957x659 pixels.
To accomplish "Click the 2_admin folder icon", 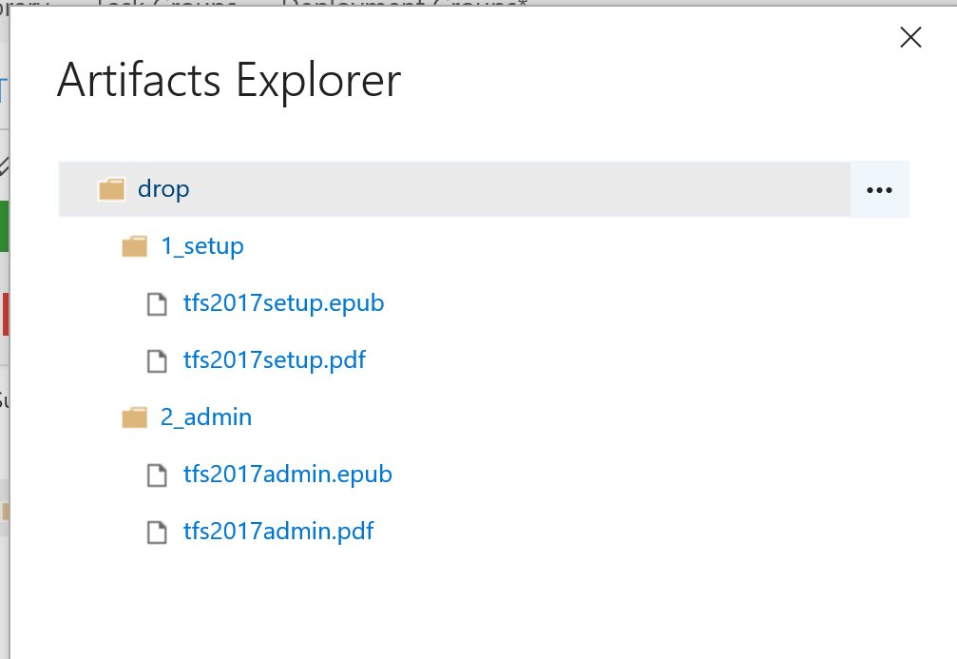I will (x=134, y=417).
